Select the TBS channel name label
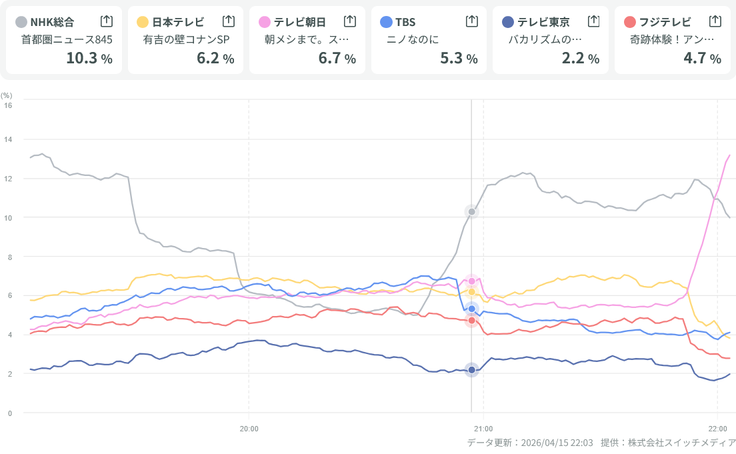 [405, 22]
